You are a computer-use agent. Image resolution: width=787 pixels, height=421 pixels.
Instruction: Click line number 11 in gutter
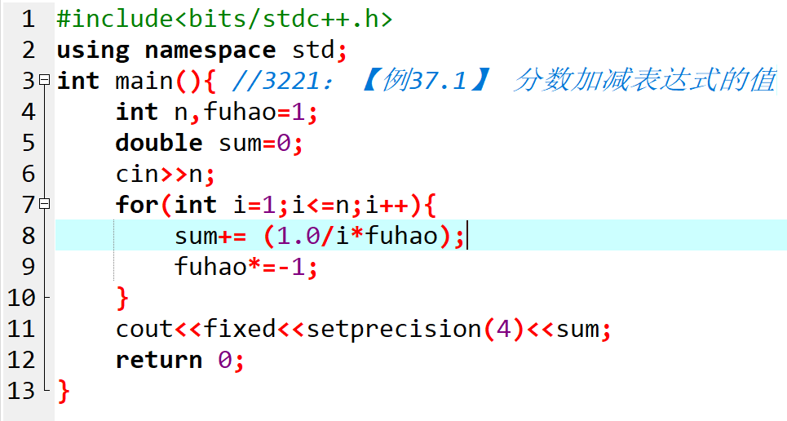point(21,329)
